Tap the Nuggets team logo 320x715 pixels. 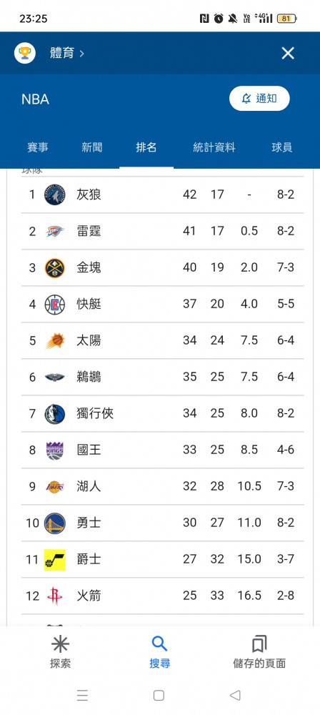click(x=55, y=267)
